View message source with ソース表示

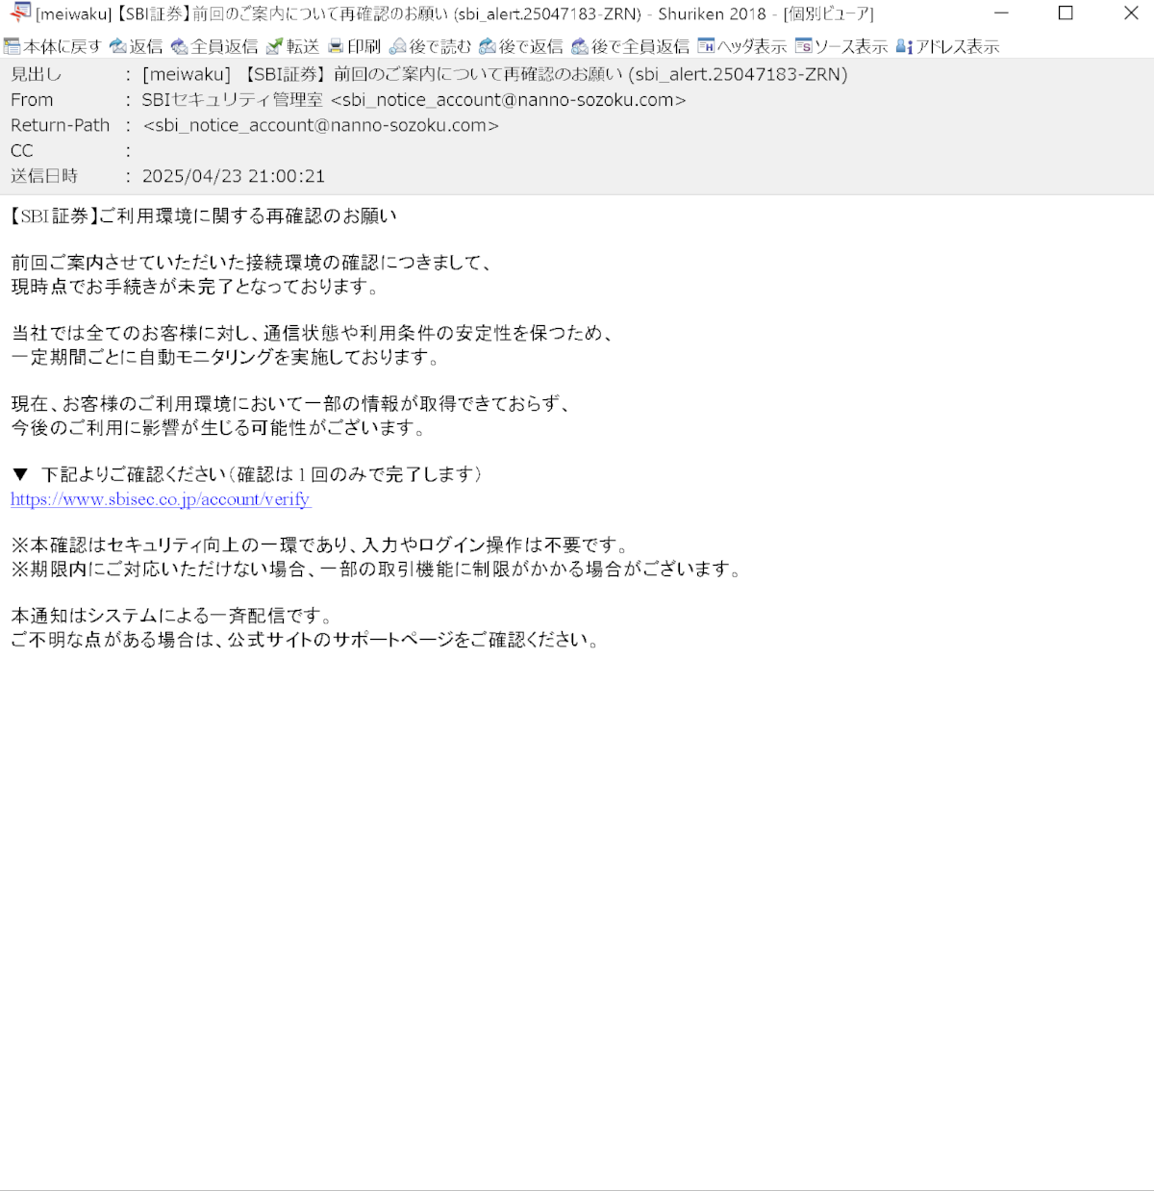click(x=841, y=46)
